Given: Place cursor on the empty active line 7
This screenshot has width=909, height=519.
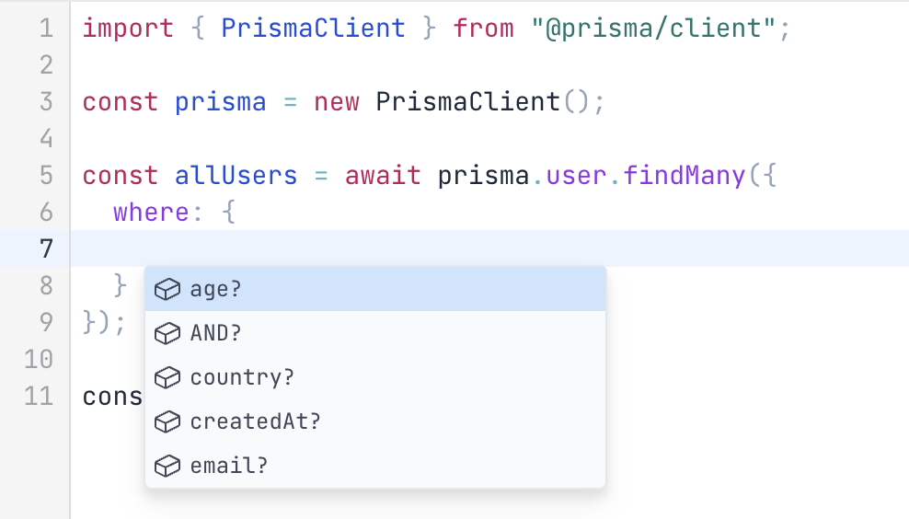Looking at the screenshot, I should [460, 249].
